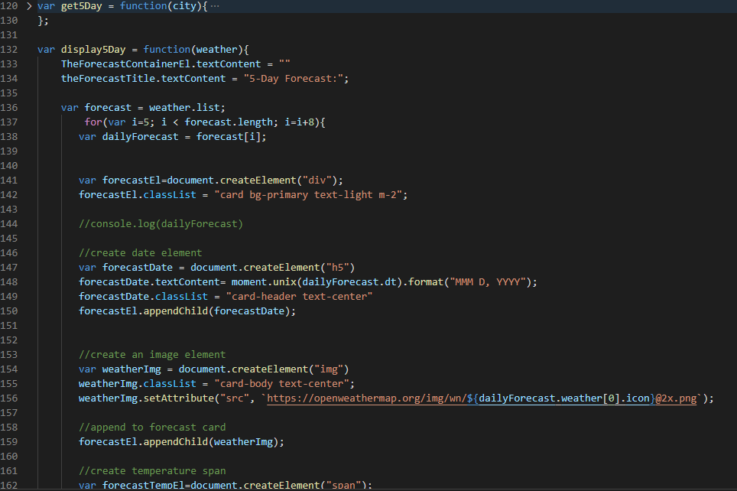Click "5-Day Forecast:" string on line 134
Viewport: 737px width, 491px height.
[x=294, y=79]
